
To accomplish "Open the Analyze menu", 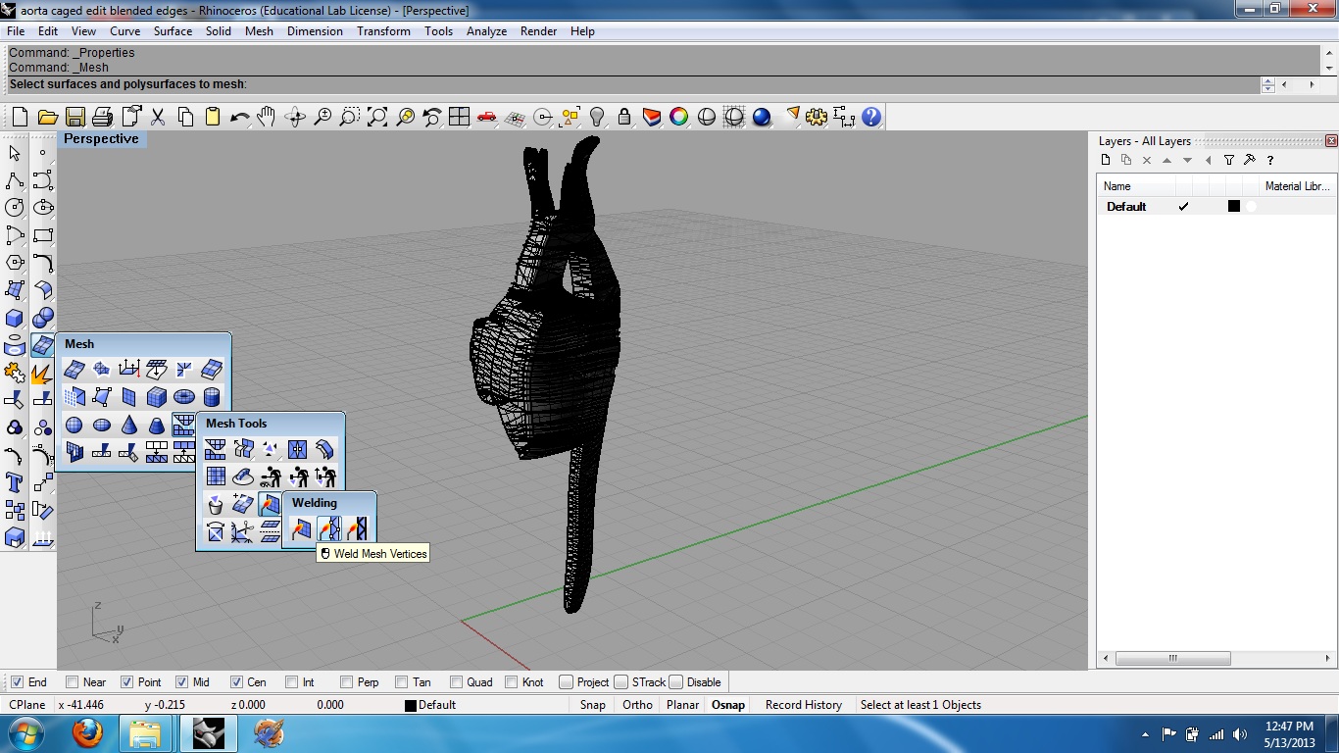I will [x=486, y=31].
